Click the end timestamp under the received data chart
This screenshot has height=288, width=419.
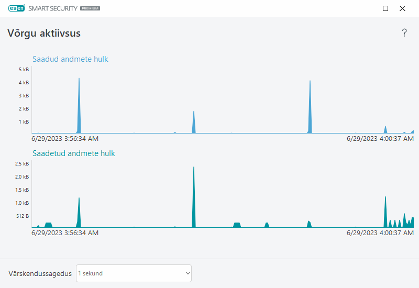coord(380,139)
